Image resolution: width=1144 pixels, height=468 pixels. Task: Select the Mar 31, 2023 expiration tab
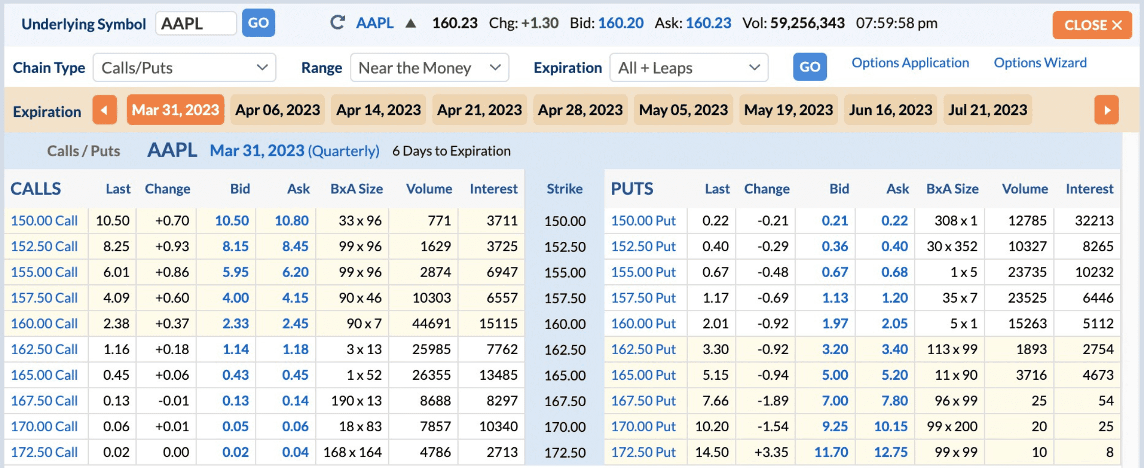coord(175,110)
